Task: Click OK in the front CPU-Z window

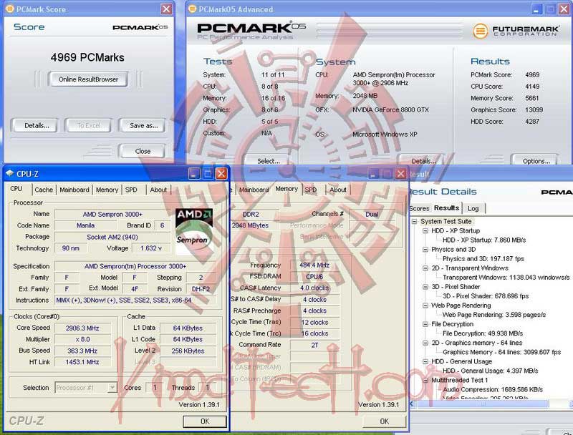Action: [x=205, y=421]
